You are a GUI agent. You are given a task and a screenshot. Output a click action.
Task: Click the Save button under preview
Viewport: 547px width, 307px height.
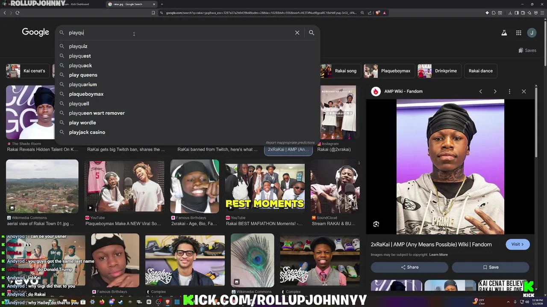[491, 267]
